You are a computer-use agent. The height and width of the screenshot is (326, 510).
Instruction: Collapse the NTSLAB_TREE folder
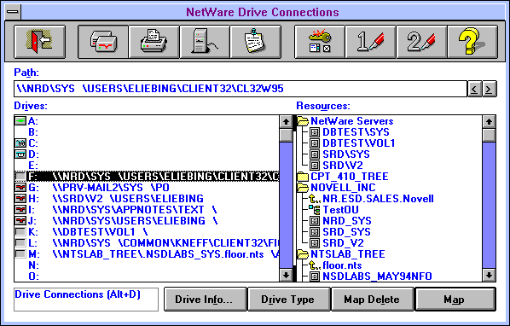303,254
